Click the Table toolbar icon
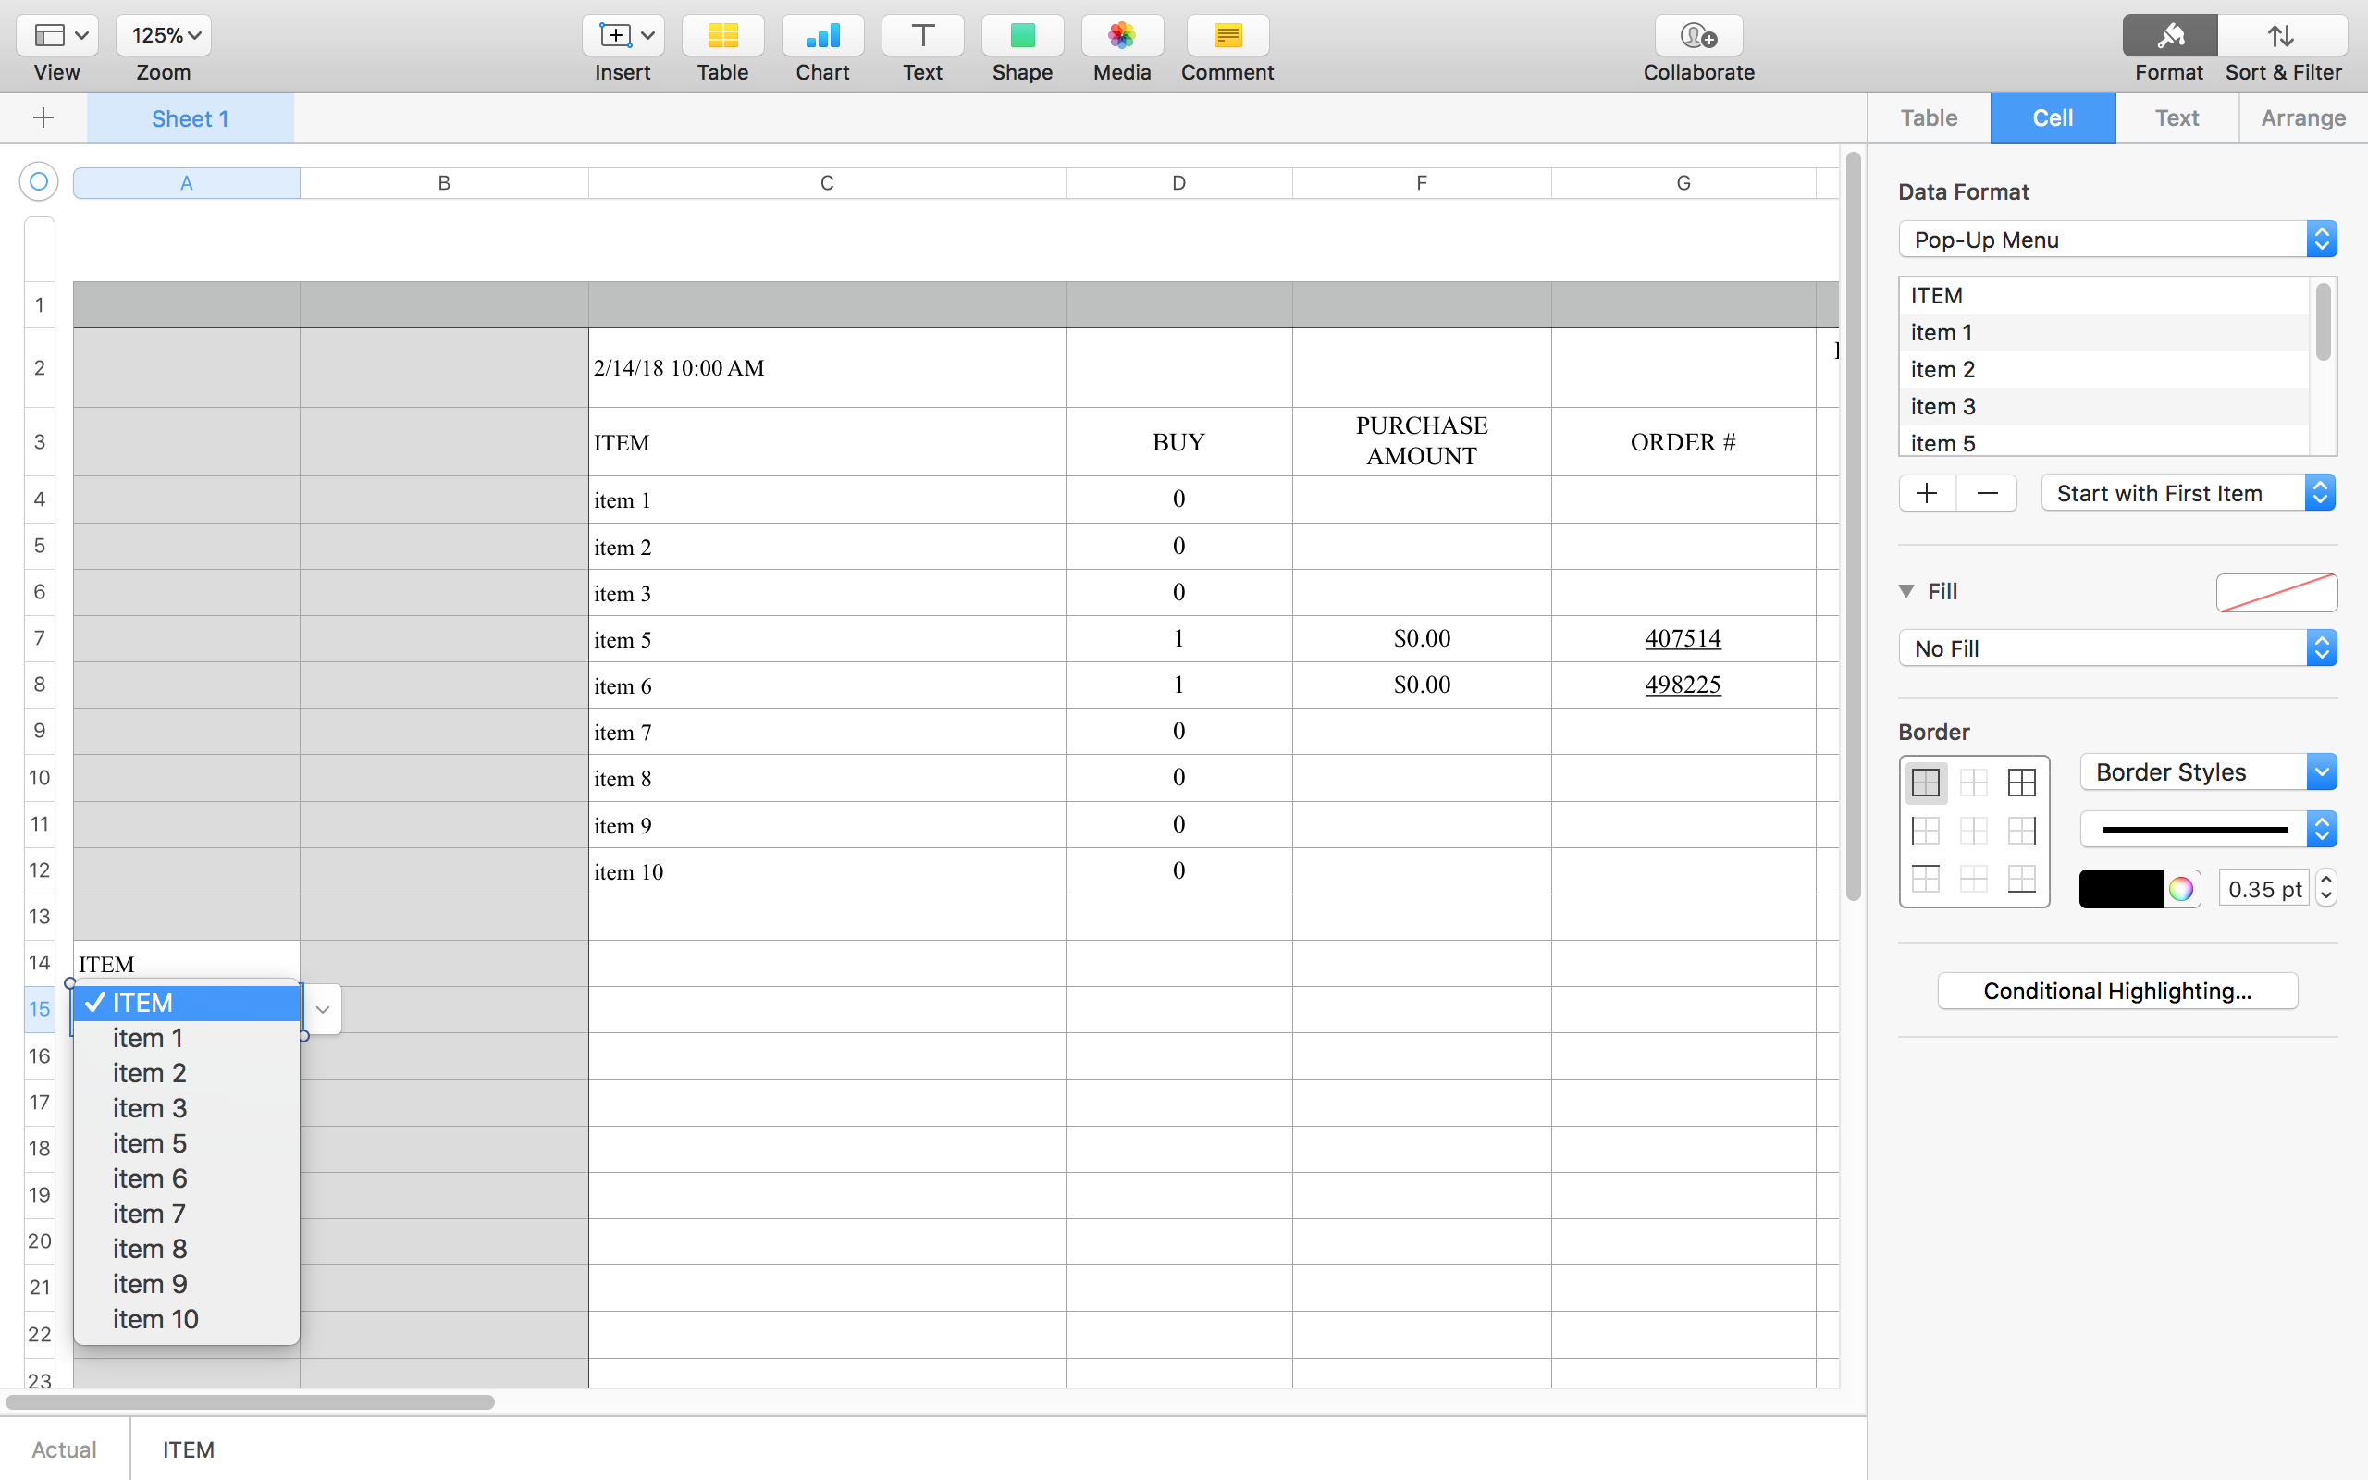This screenshot has height=1480, width=2368. 722,36
